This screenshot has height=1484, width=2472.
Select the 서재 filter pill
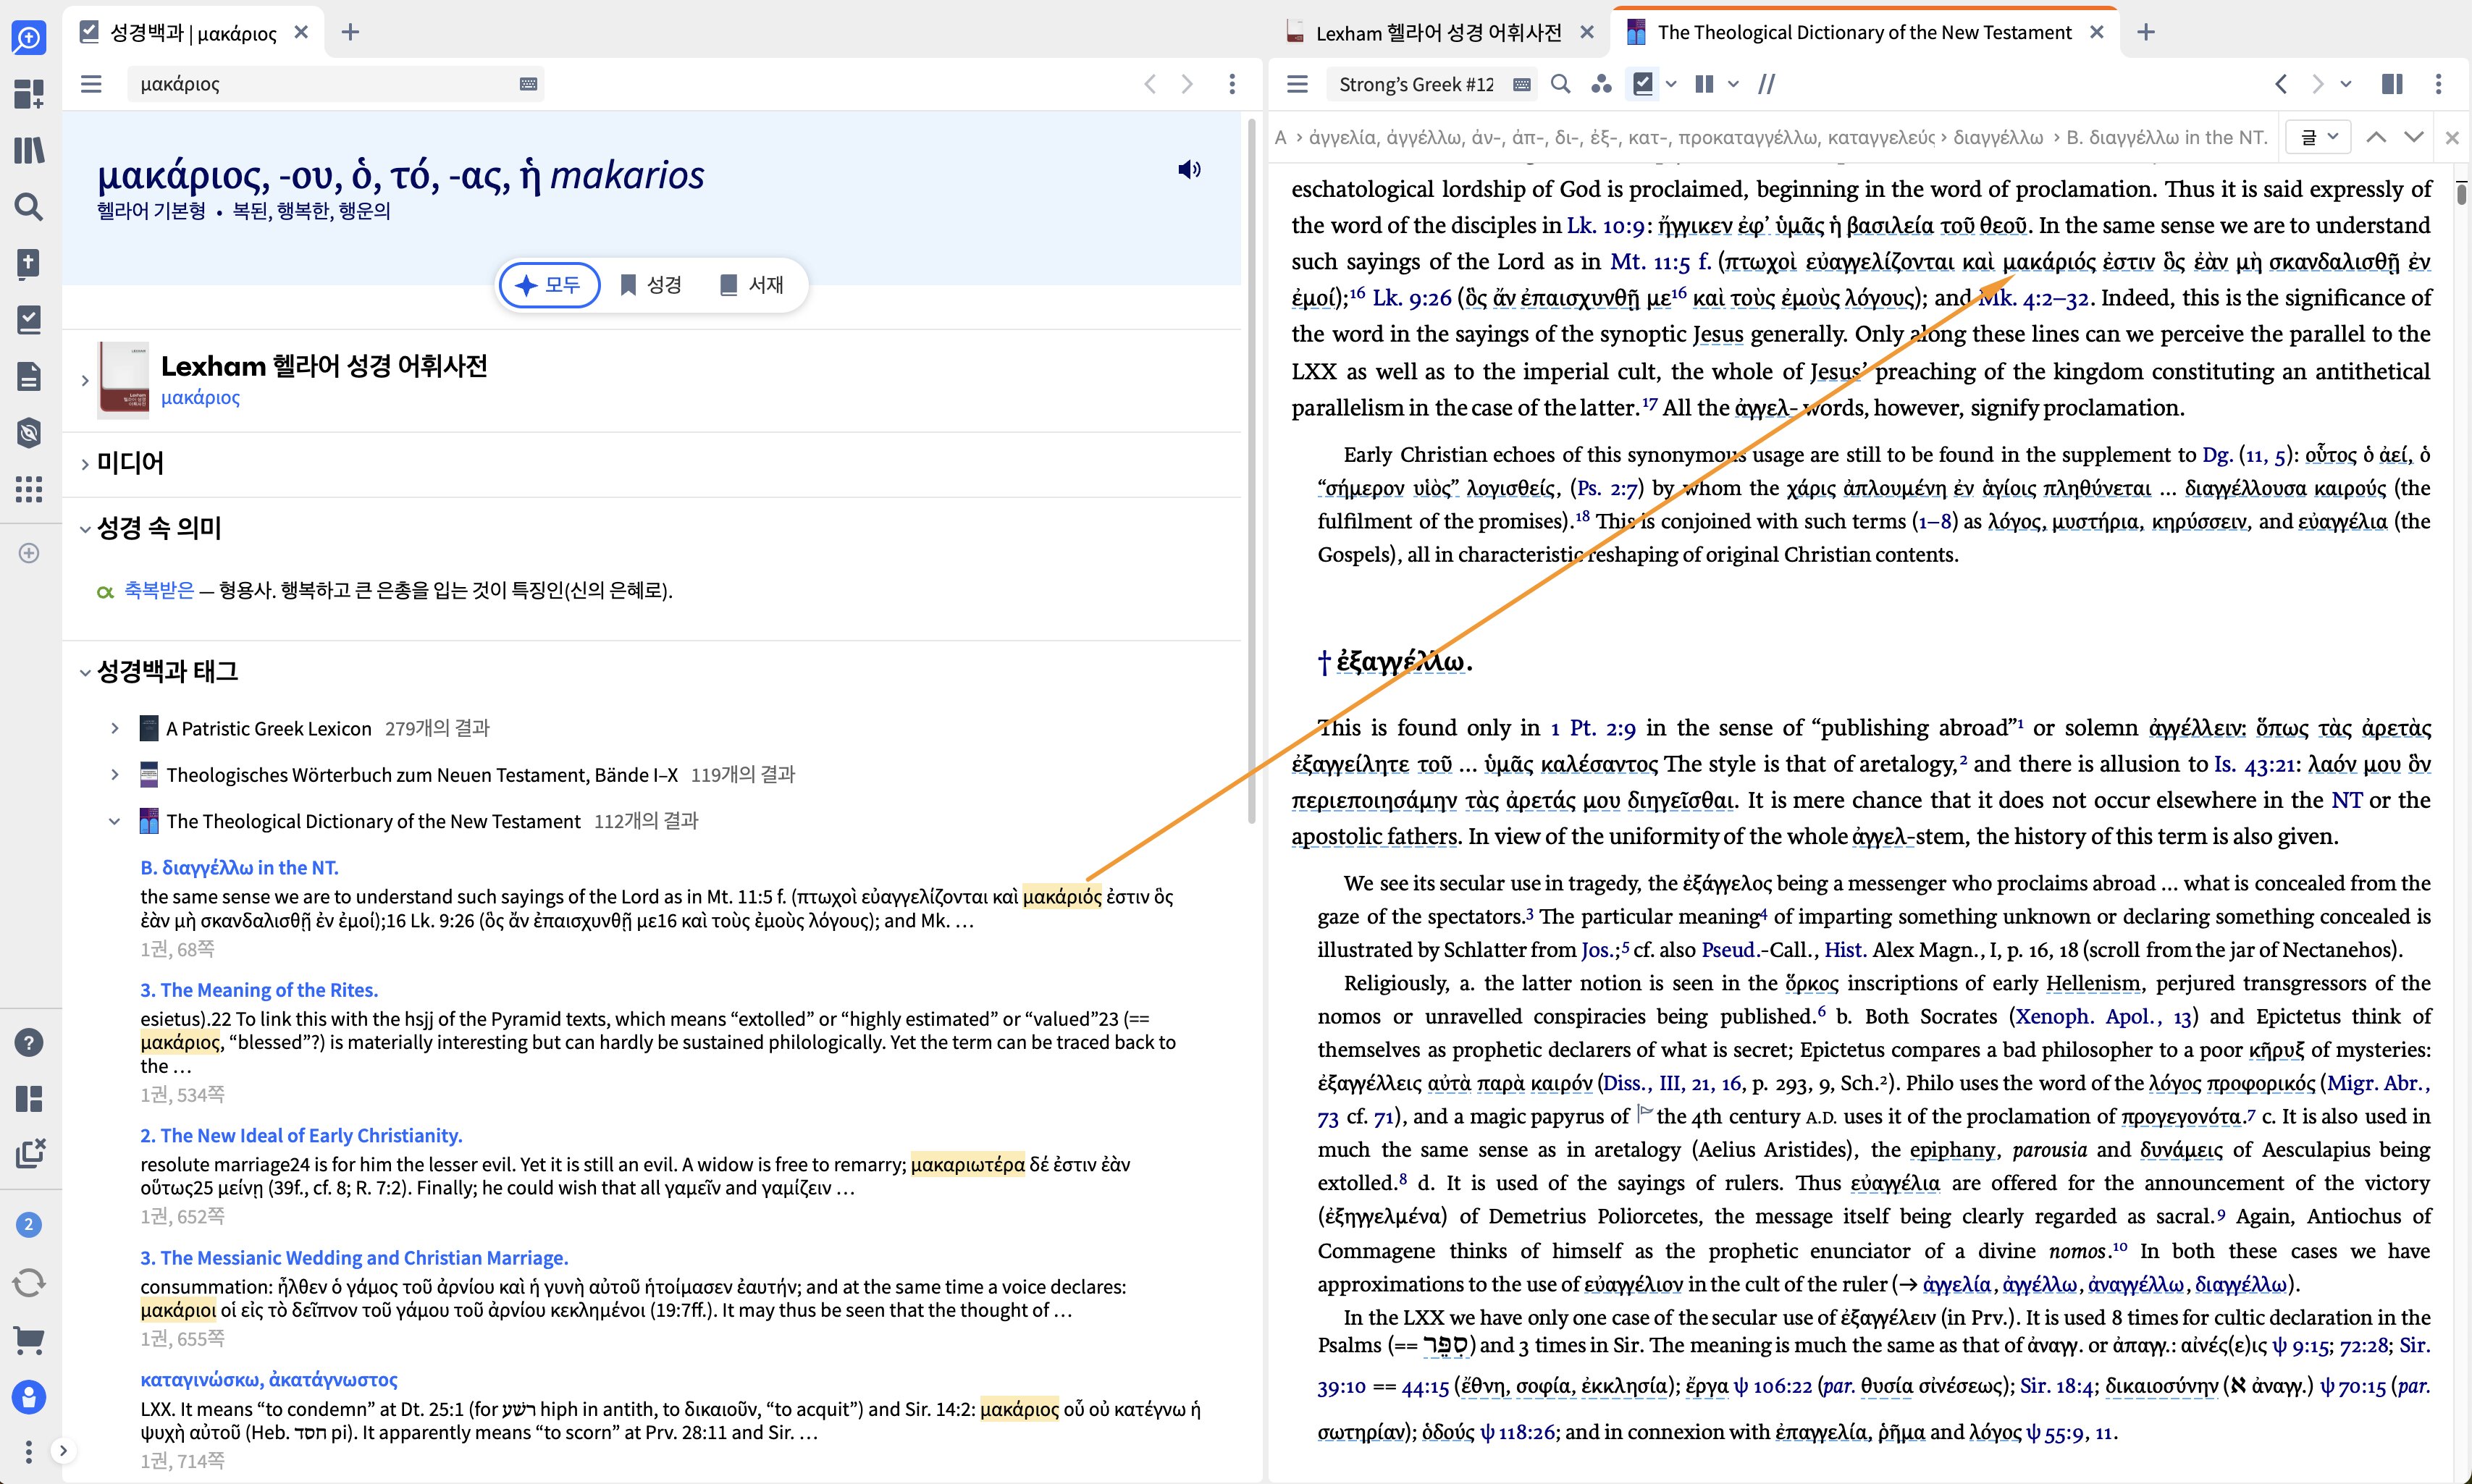pyautogui.click(x=752, y=285)
